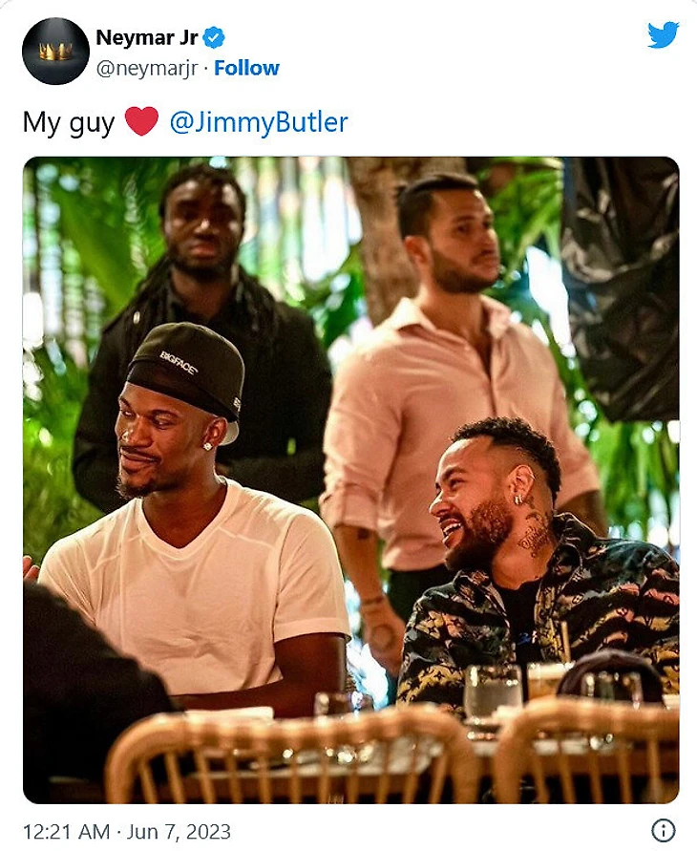Click the Twitter bird logo
The height and width of the screenshot is (851, 697).
(x=663, y=34)
